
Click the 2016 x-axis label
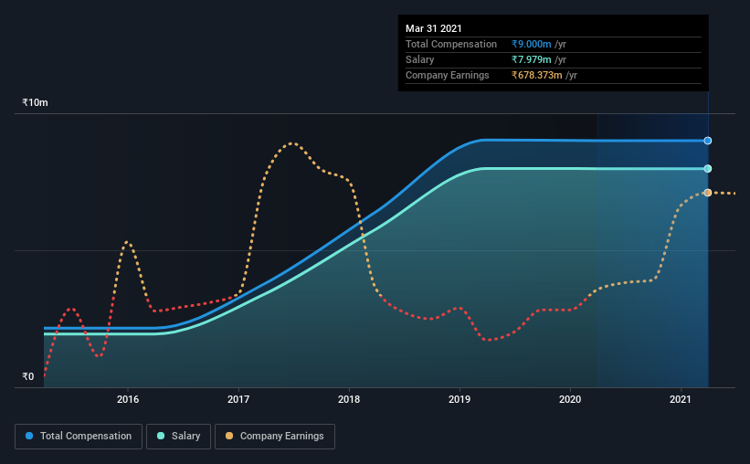tap(128, 399)
